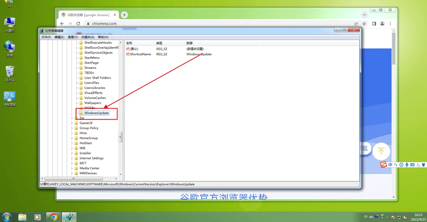Click the Action Center flag tray icon
This screenshot has width=427, height=222.
[x=393, y=217]
